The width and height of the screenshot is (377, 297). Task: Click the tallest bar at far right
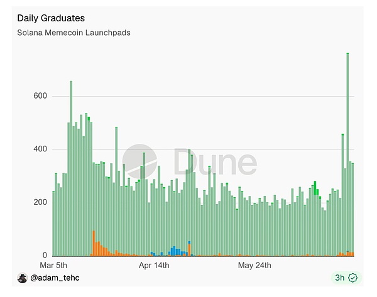pos(347,154)
